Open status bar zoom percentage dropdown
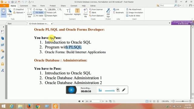The height and width of the screenshot is (109, 194). click(x=171, y=101)
